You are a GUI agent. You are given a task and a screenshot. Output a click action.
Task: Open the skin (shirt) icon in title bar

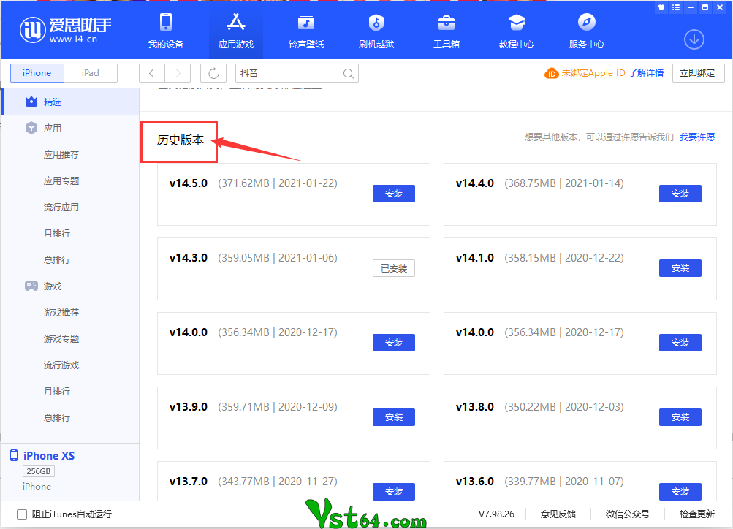point(661,7)
